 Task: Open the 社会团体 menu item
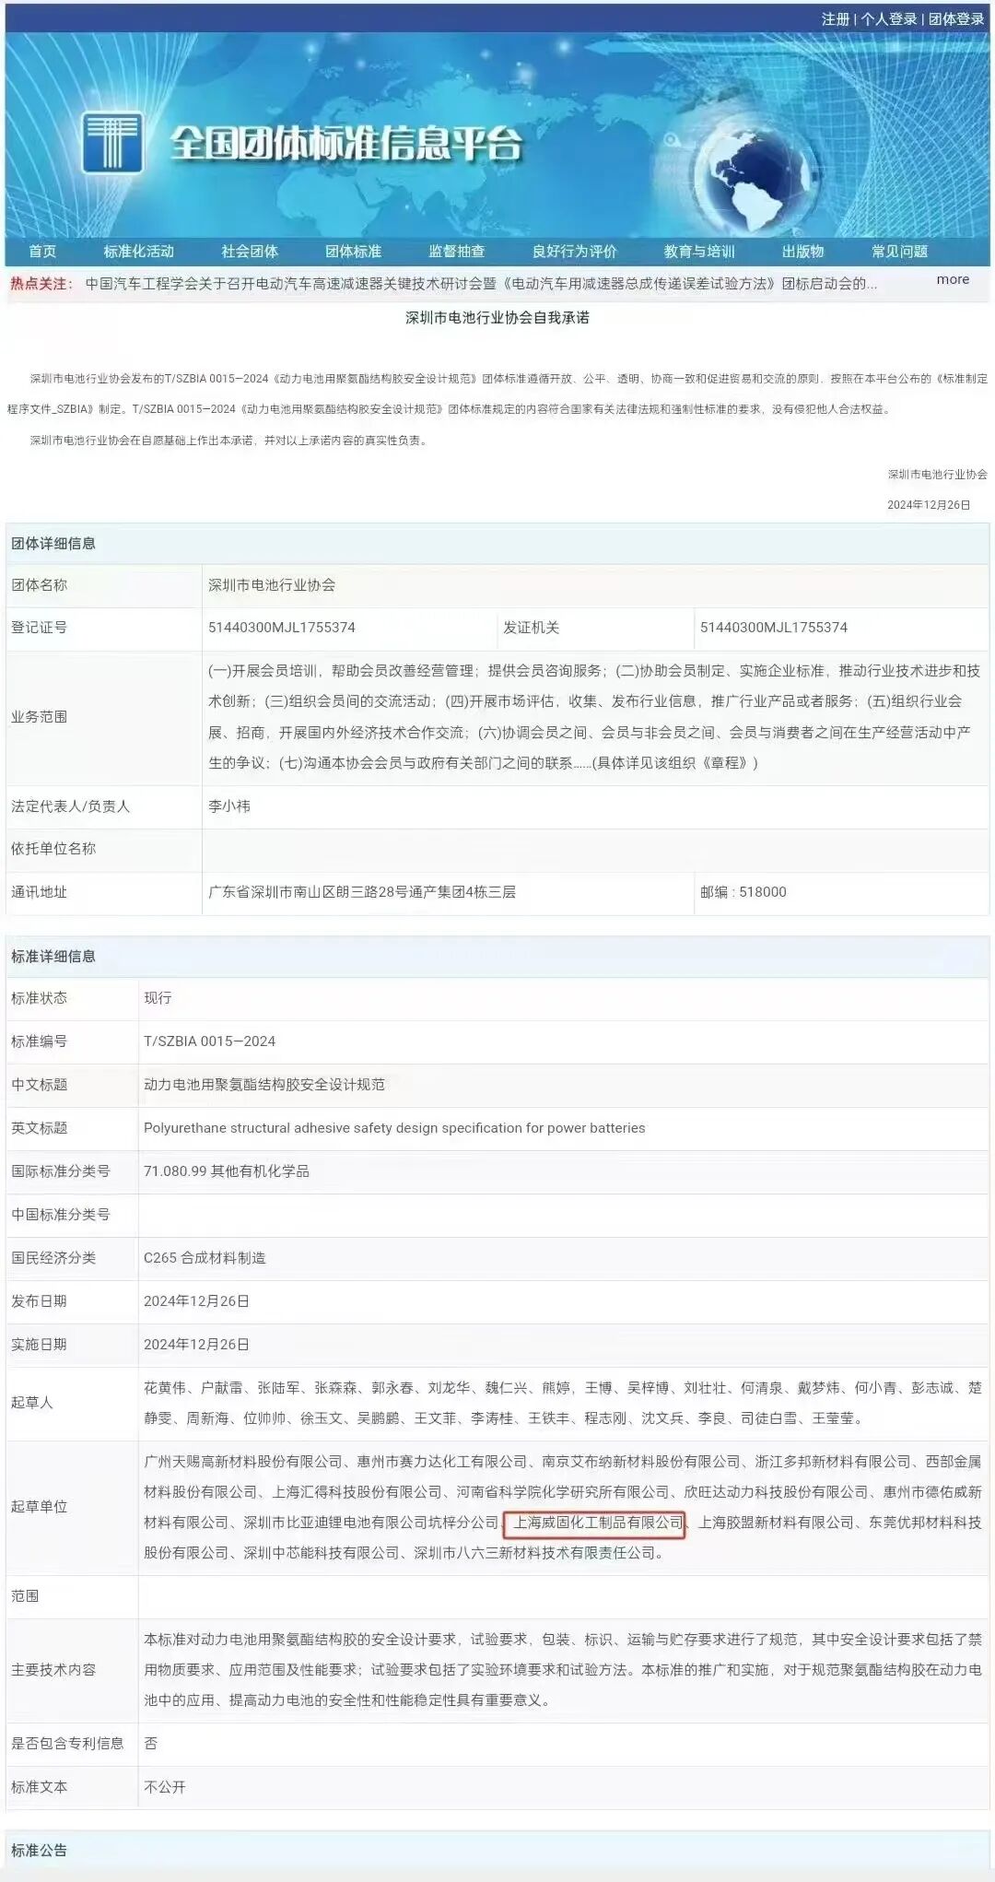tap(250, 252)
